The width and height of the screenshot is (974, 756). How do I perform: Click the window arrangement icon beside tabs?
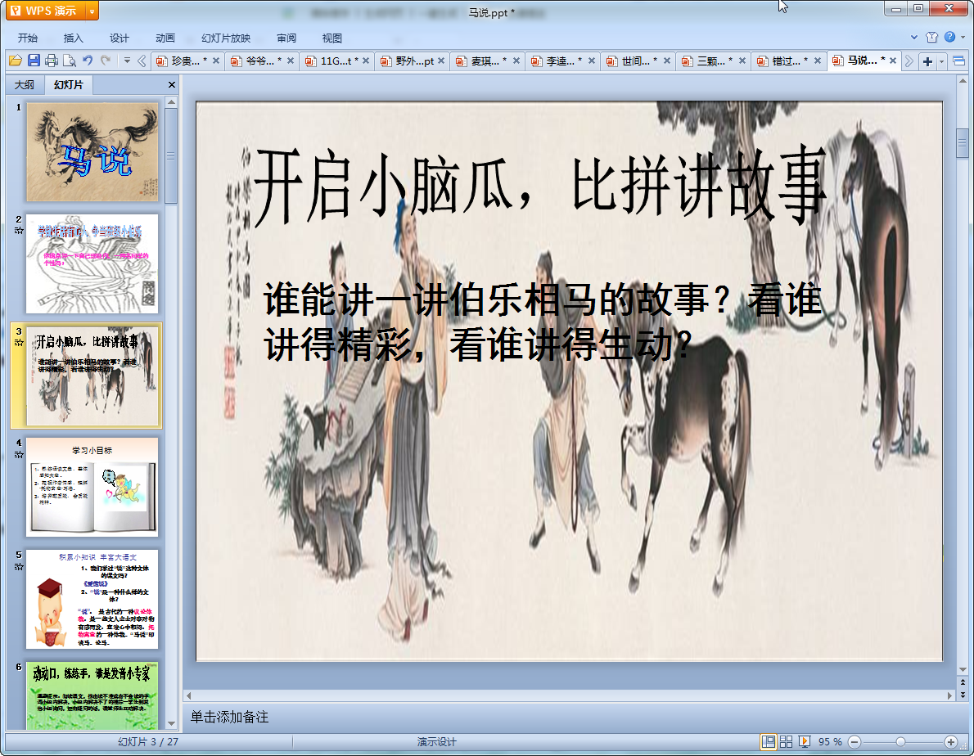pos(958,61)
